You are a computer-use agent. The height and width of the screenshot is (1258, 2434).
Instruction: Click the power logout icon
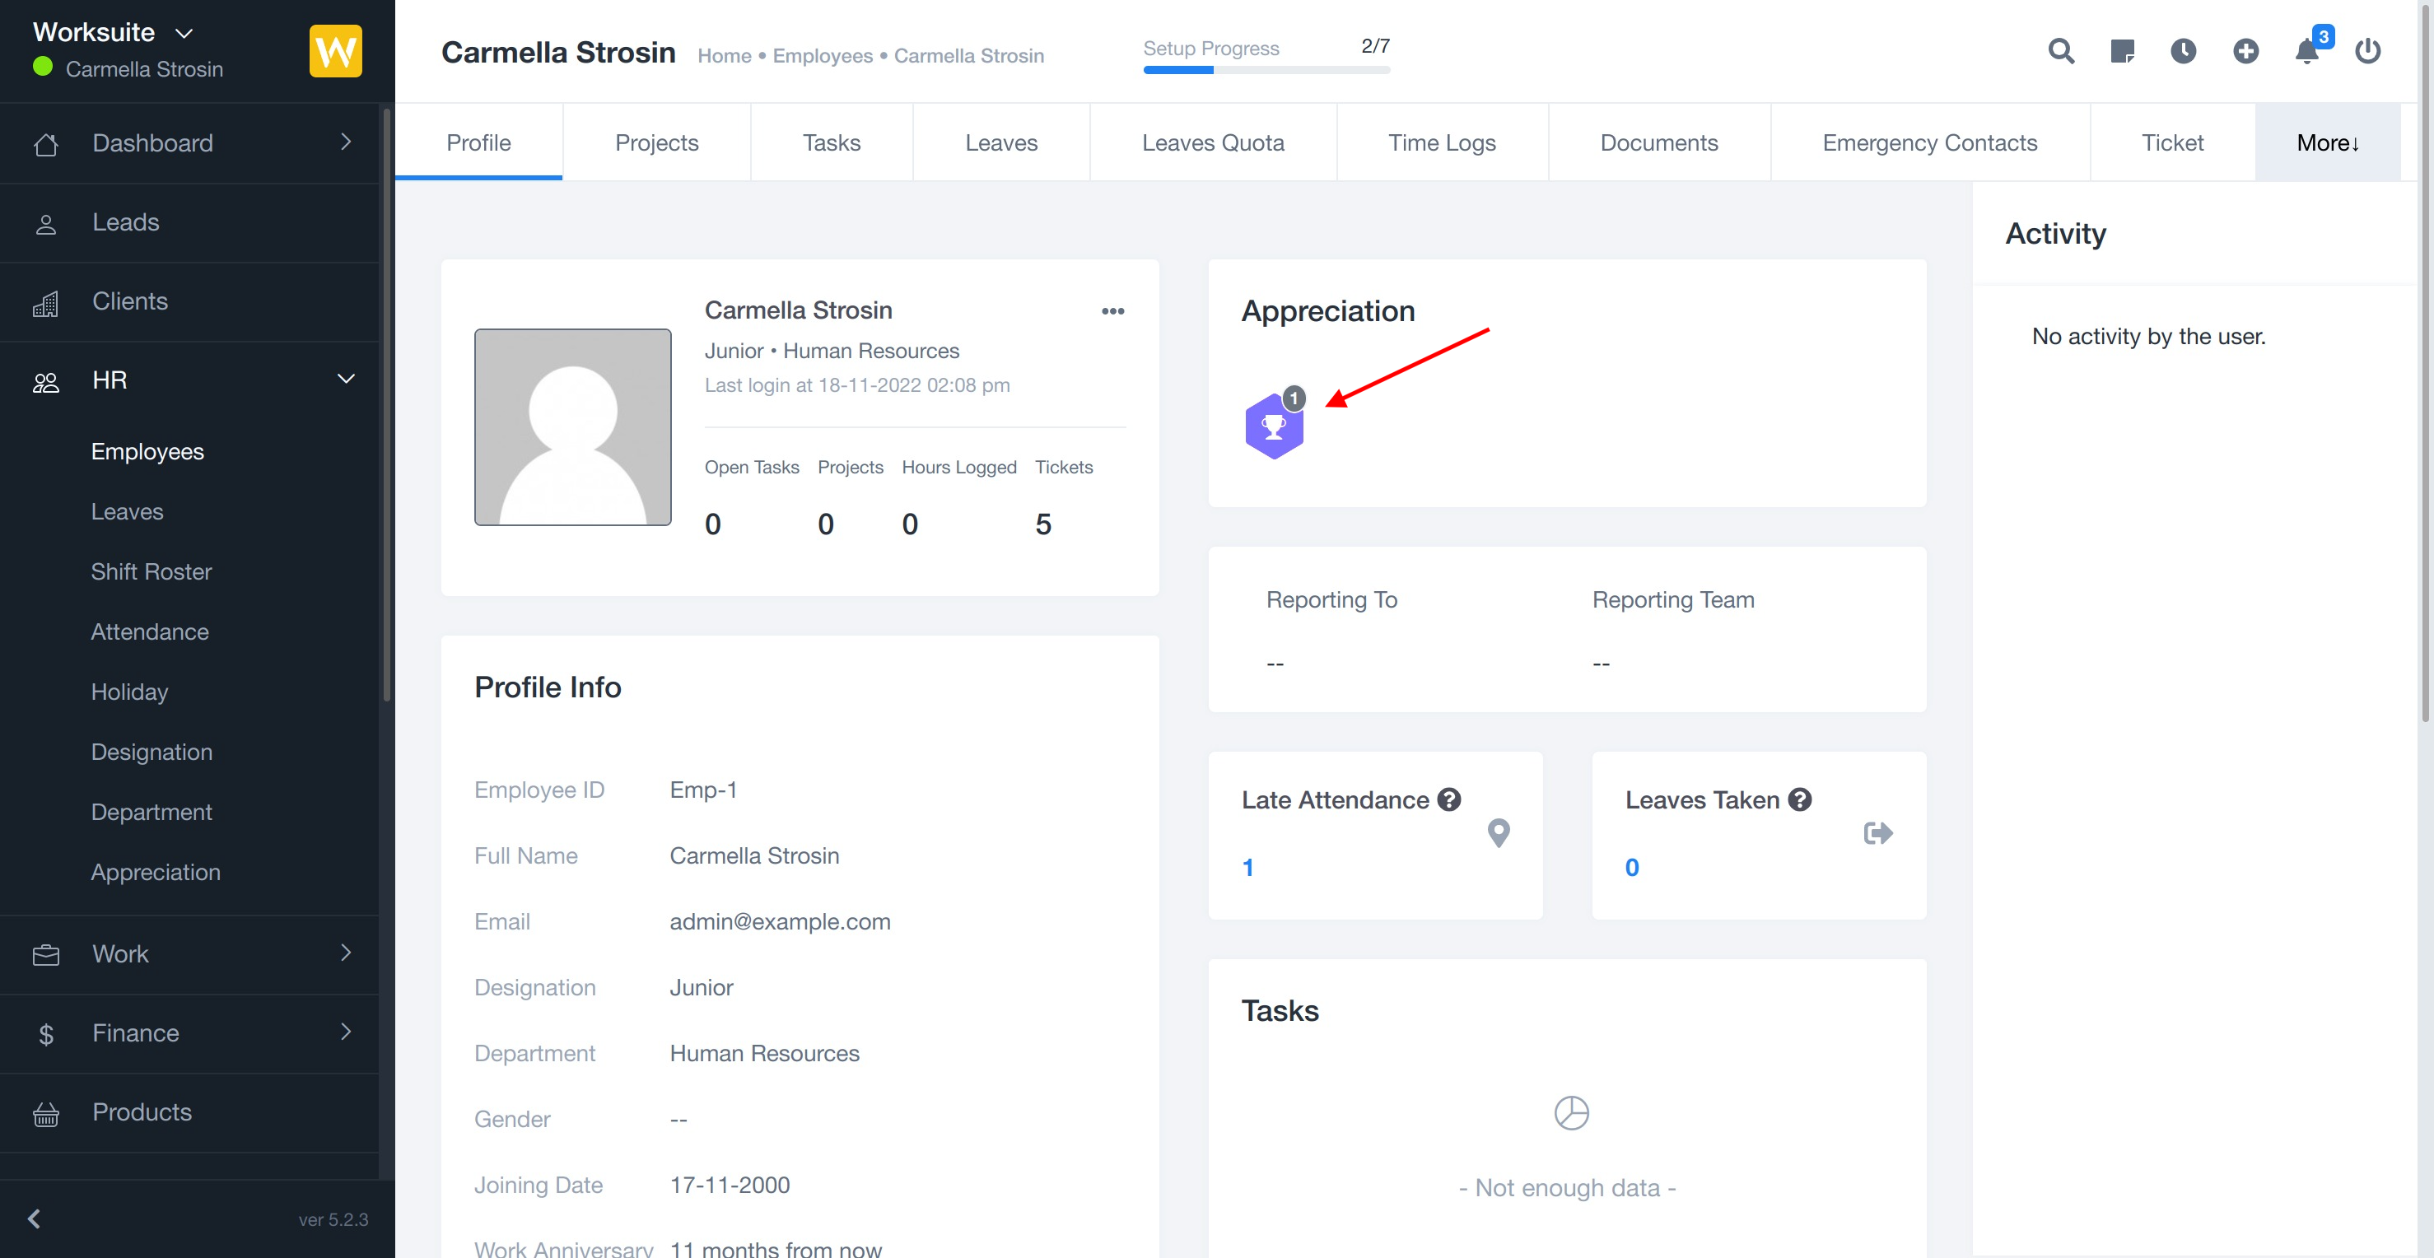click(2367, 51)
